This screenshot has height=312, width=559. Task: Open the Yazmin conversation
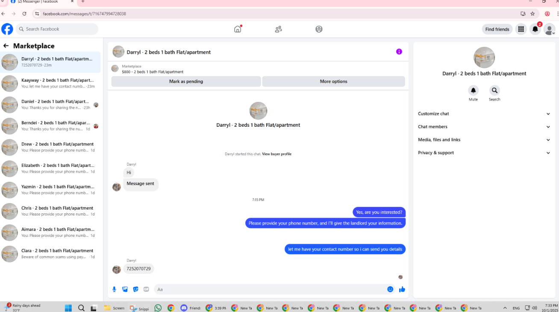point(50,190)
